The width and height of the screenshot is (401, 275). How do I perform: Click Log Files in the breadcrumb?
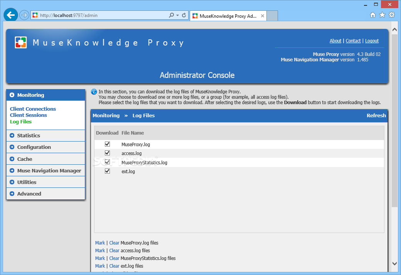pos(143,115)
